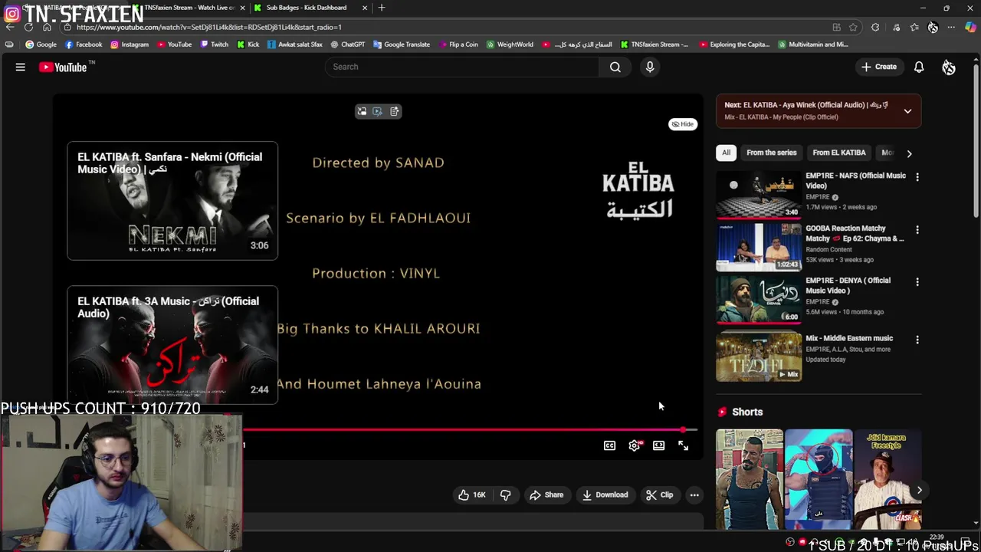The image size is (981, 552).
Task: Open browser extensions puzzle icon
Action: tap(875, 27)
